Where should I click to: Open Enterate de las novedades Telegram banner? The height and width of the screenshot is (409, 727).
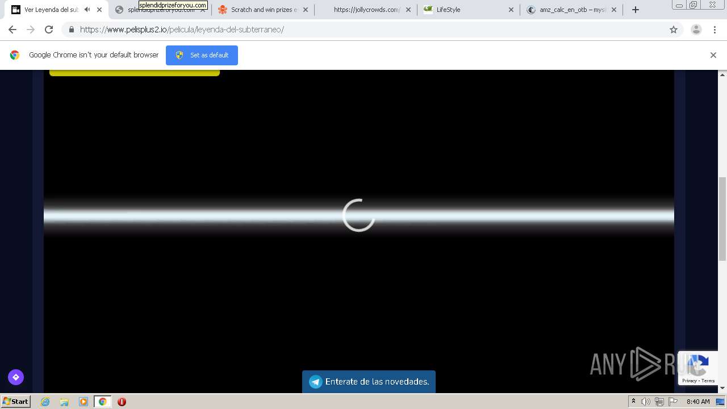click(369, 382)
